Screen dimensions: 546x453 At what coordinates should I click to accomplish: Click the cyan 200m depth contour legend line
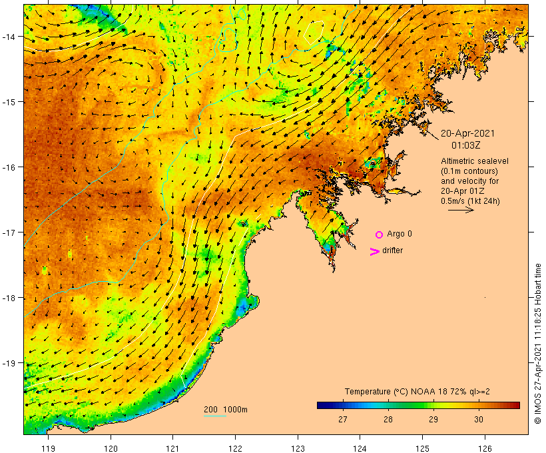tap(215, 416)
